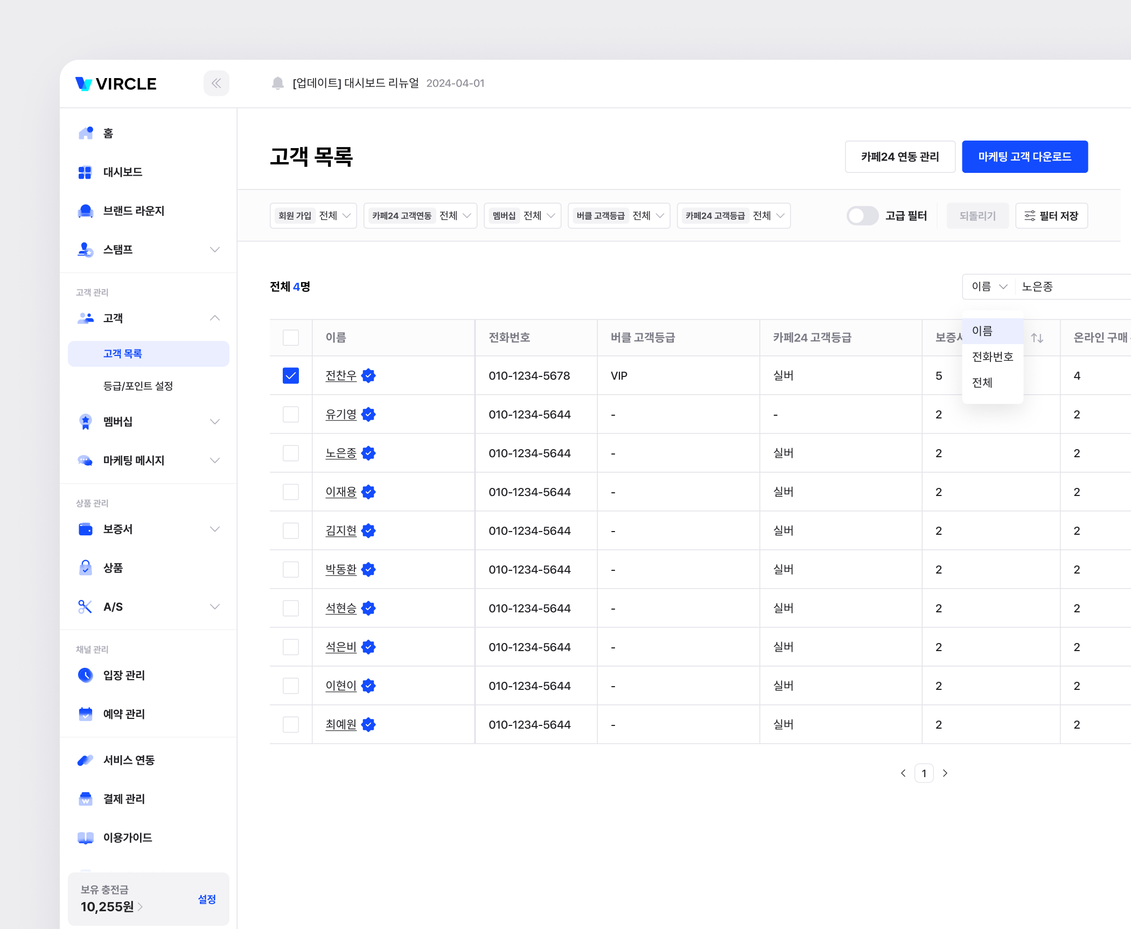
Task: Open 등급/포인트 설정 submenu item
Action: tap(138, 386)
